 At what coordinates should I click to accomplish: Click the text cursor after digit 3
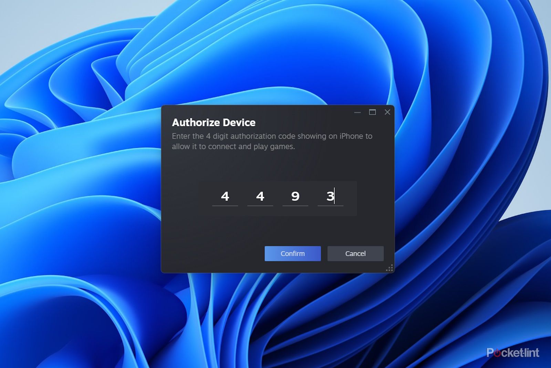pos(334,196)
